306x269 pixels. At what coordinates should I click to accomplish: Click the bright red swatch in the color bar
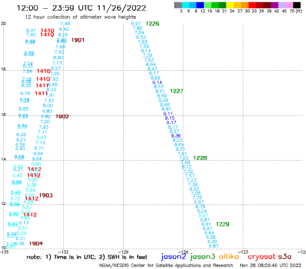click(x=252, y=5)
